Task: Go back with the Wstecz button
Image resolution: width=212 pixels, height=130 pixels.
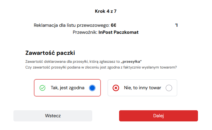Action: pos(53,116)
